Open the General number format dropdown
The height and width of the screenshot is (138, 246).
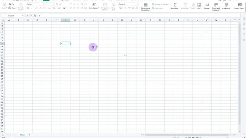138,4
